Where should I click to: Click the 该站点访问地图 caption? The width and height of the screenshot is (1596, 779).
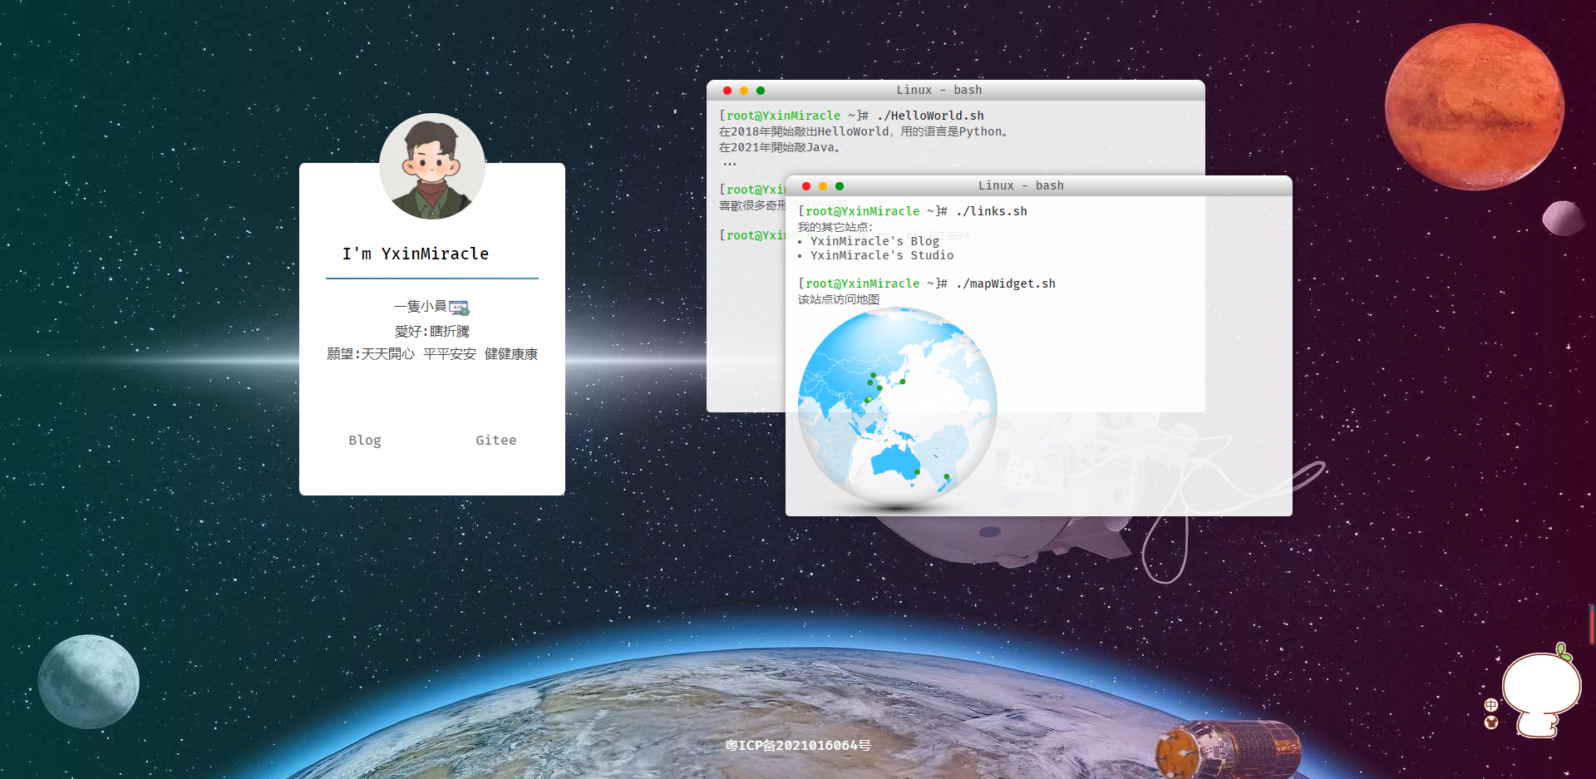[x=839, y=299]
